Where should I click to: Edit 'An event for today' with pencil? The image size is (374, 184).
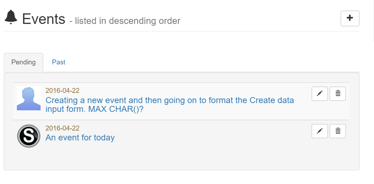click(x=320, y=131)
